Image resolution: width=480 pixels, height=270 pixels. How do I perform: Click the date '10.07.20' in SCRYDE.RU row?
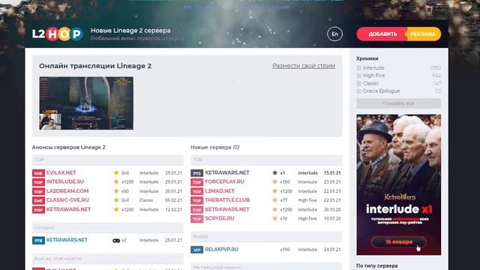point(332,218)
